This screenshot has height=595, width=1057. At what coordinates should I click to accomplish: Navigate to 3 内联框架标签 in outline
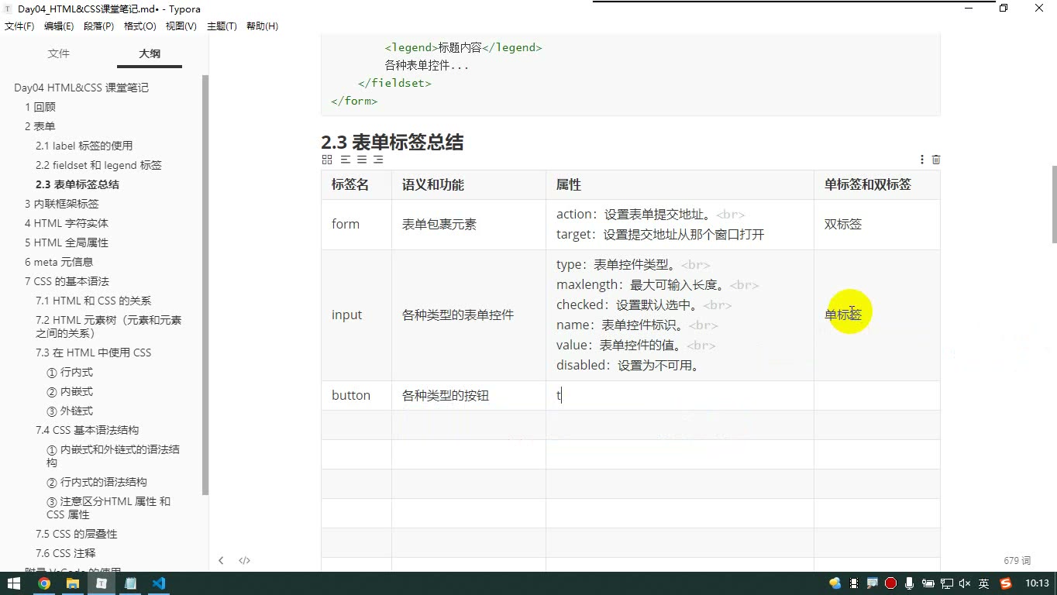pos(62,204)
